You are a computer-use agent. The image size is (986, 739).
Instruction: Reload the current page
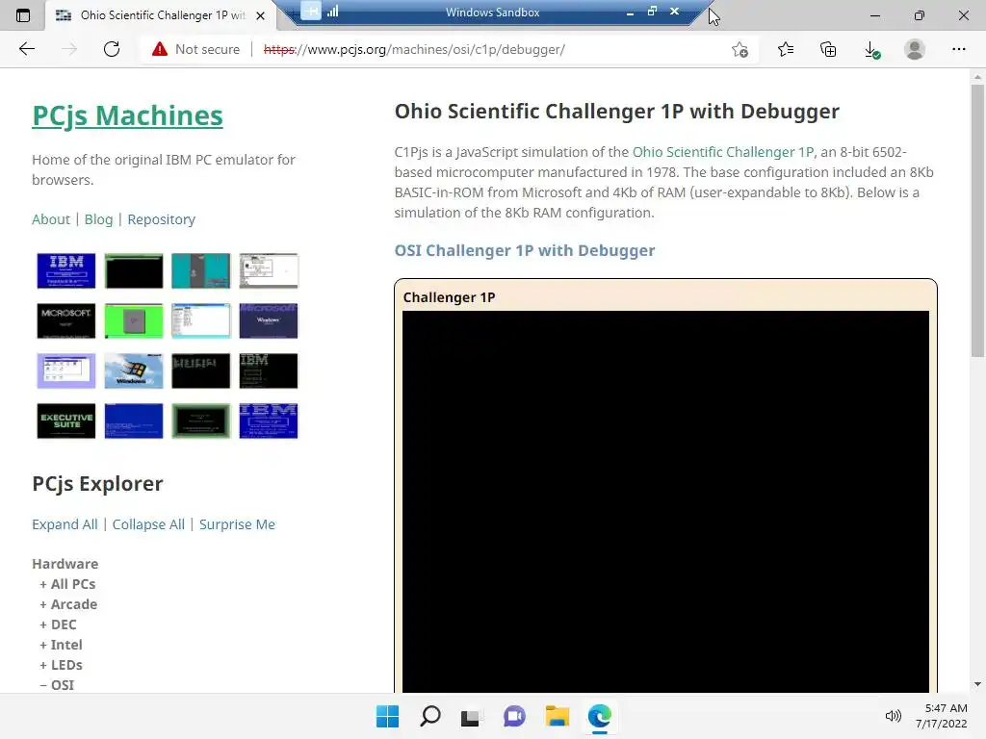point(112,49)
